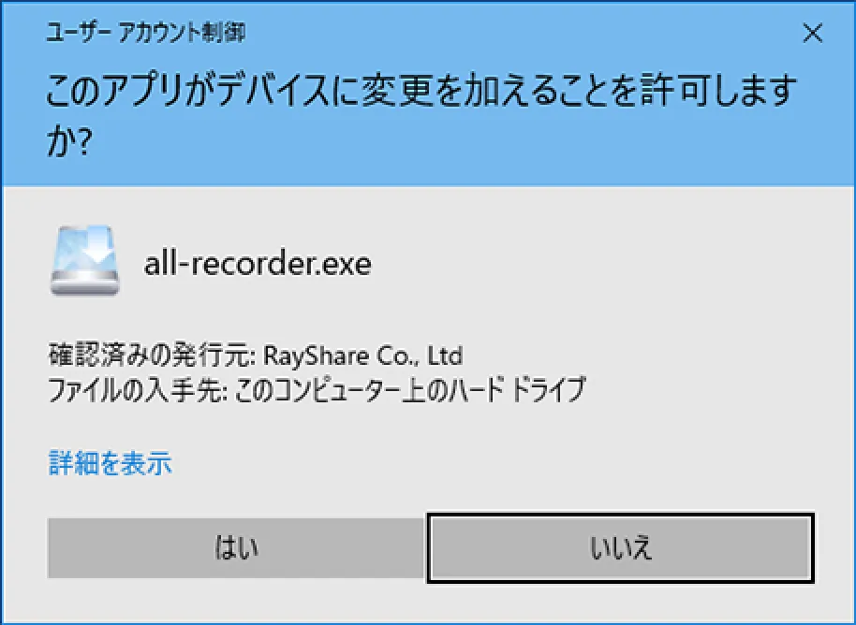Click the ユーザー アカウント制御 title text

(146, 33)
